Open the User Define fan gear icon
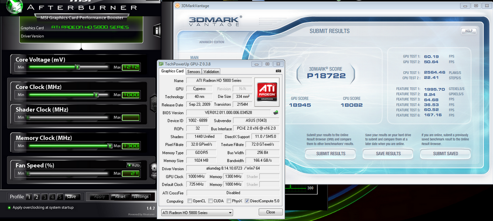The image size is (493, 221). (x=153, y=171)
